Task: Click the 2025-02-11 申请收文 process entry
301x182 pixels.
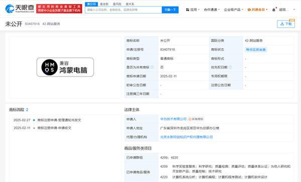Action: [x=43, y=128]
